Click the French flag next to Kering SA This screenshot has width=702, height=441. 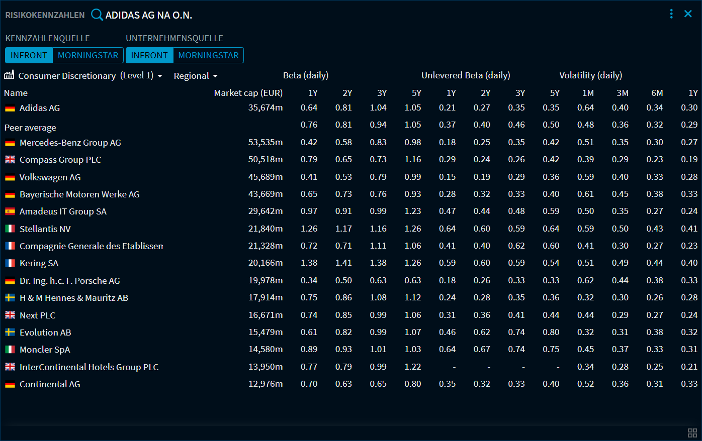pos(9,263)
